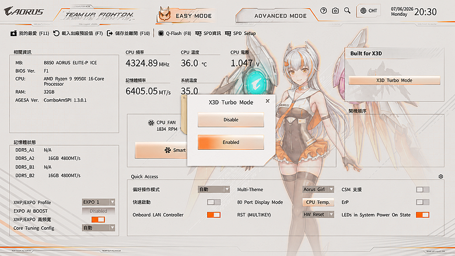Click CPU temperature value 36.0 °C
455x256 pixels.
point(194,63)
